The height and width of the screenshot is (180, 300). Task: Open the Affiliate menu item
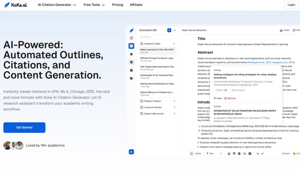pos(136,5)
